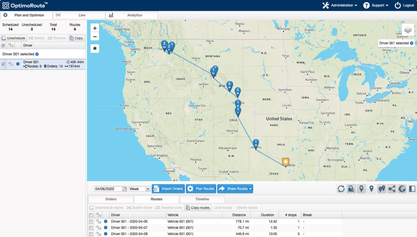Switch to the Timeline tab
Viewport: 417px width, 237px height.
point(202,199)
